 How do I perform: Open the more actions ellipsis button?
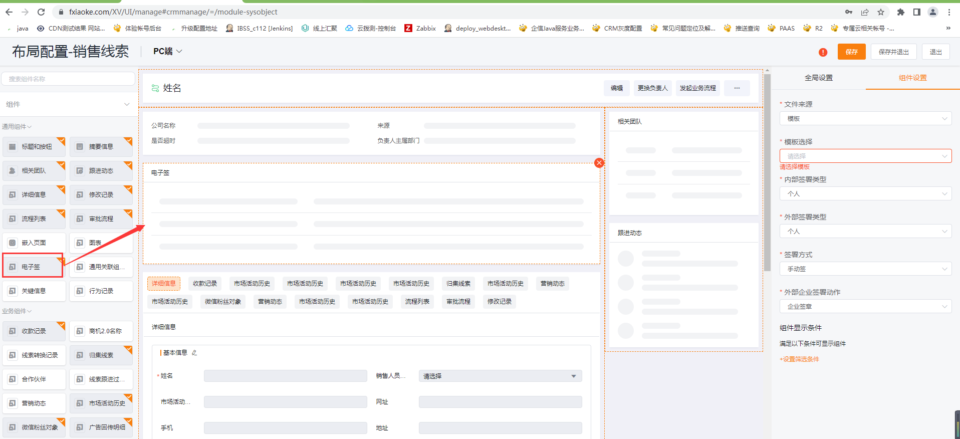[737, 88]
